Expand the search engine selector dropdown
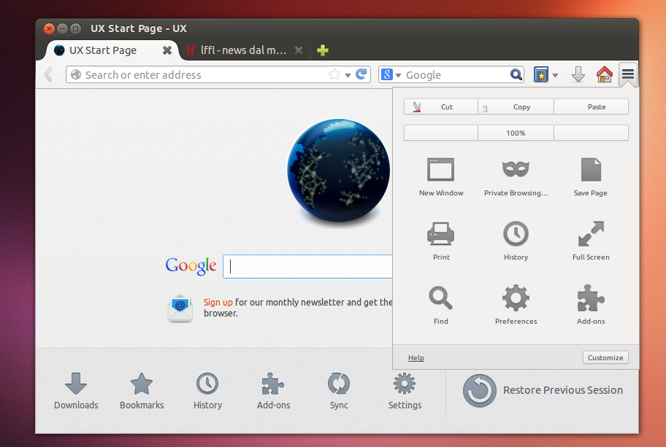Image resolution: width=666 pixels, height=447 pixels. (398, 75)
